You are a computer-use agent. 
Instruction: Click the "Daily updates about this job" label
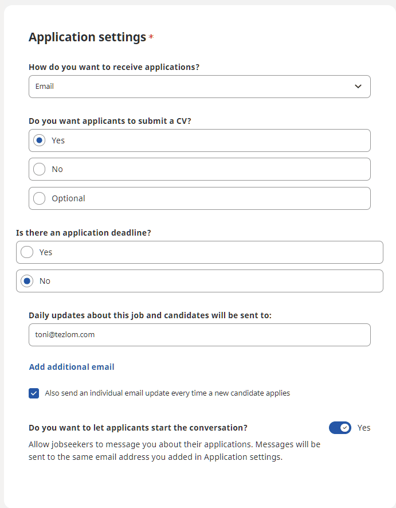pos(150,315)
